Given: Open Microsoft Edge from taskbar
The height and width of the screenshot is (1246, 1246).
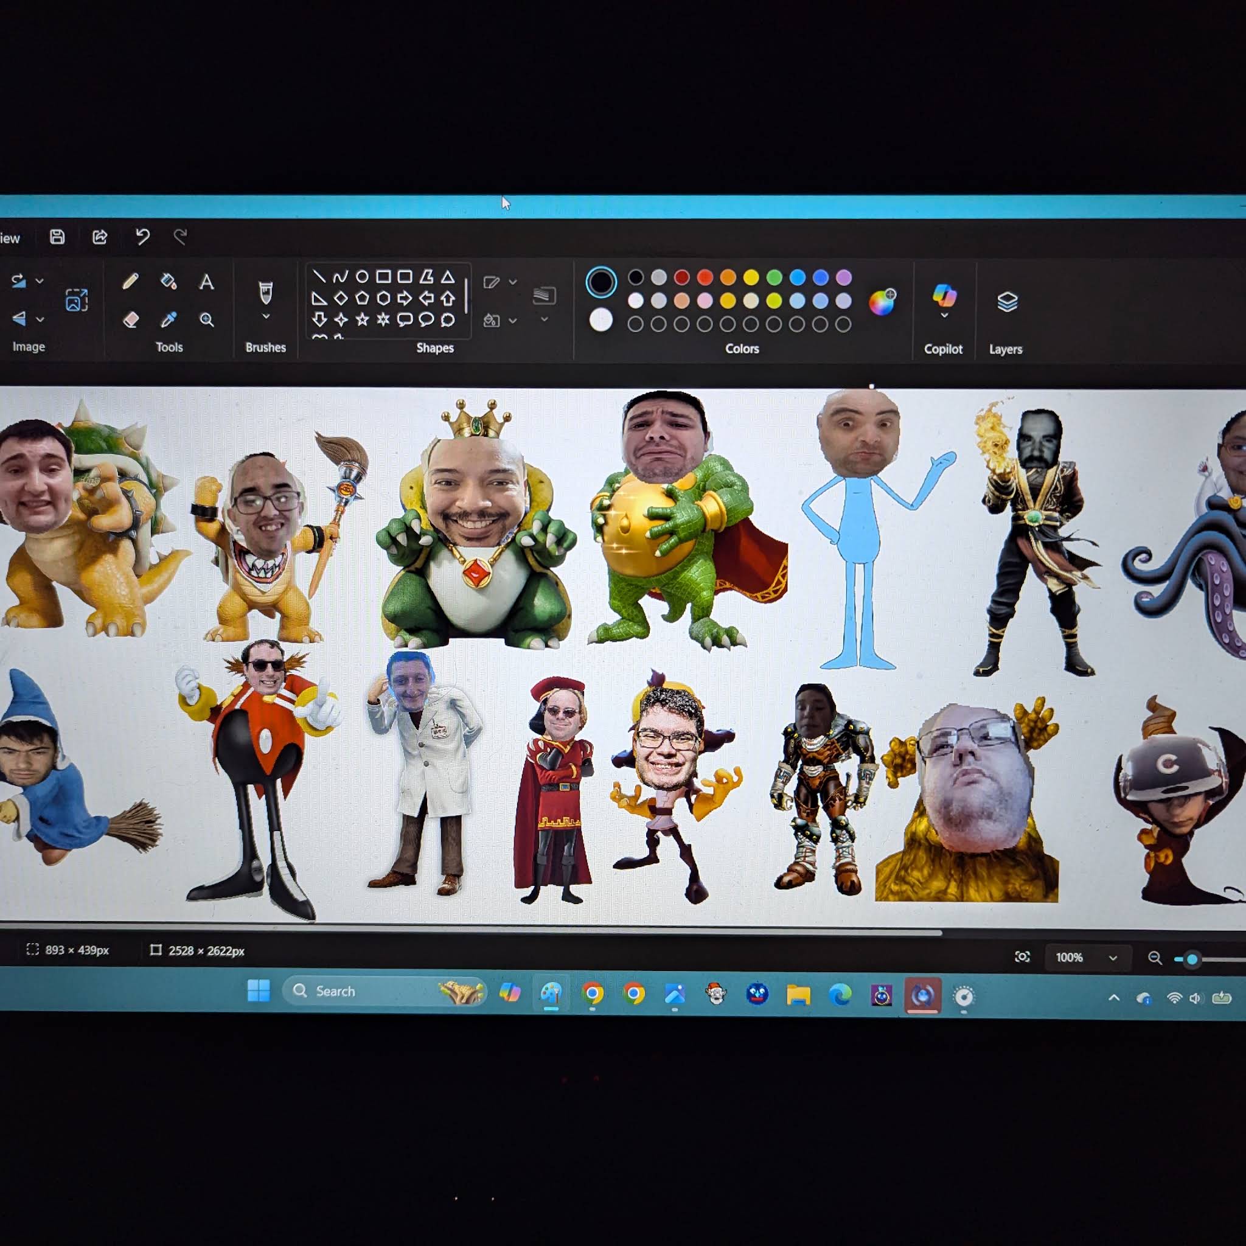Looking at the screenshot, I should tap(840, 995).
